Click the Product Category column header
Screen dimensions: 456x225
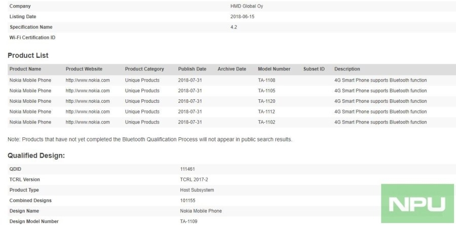point(144,69)
